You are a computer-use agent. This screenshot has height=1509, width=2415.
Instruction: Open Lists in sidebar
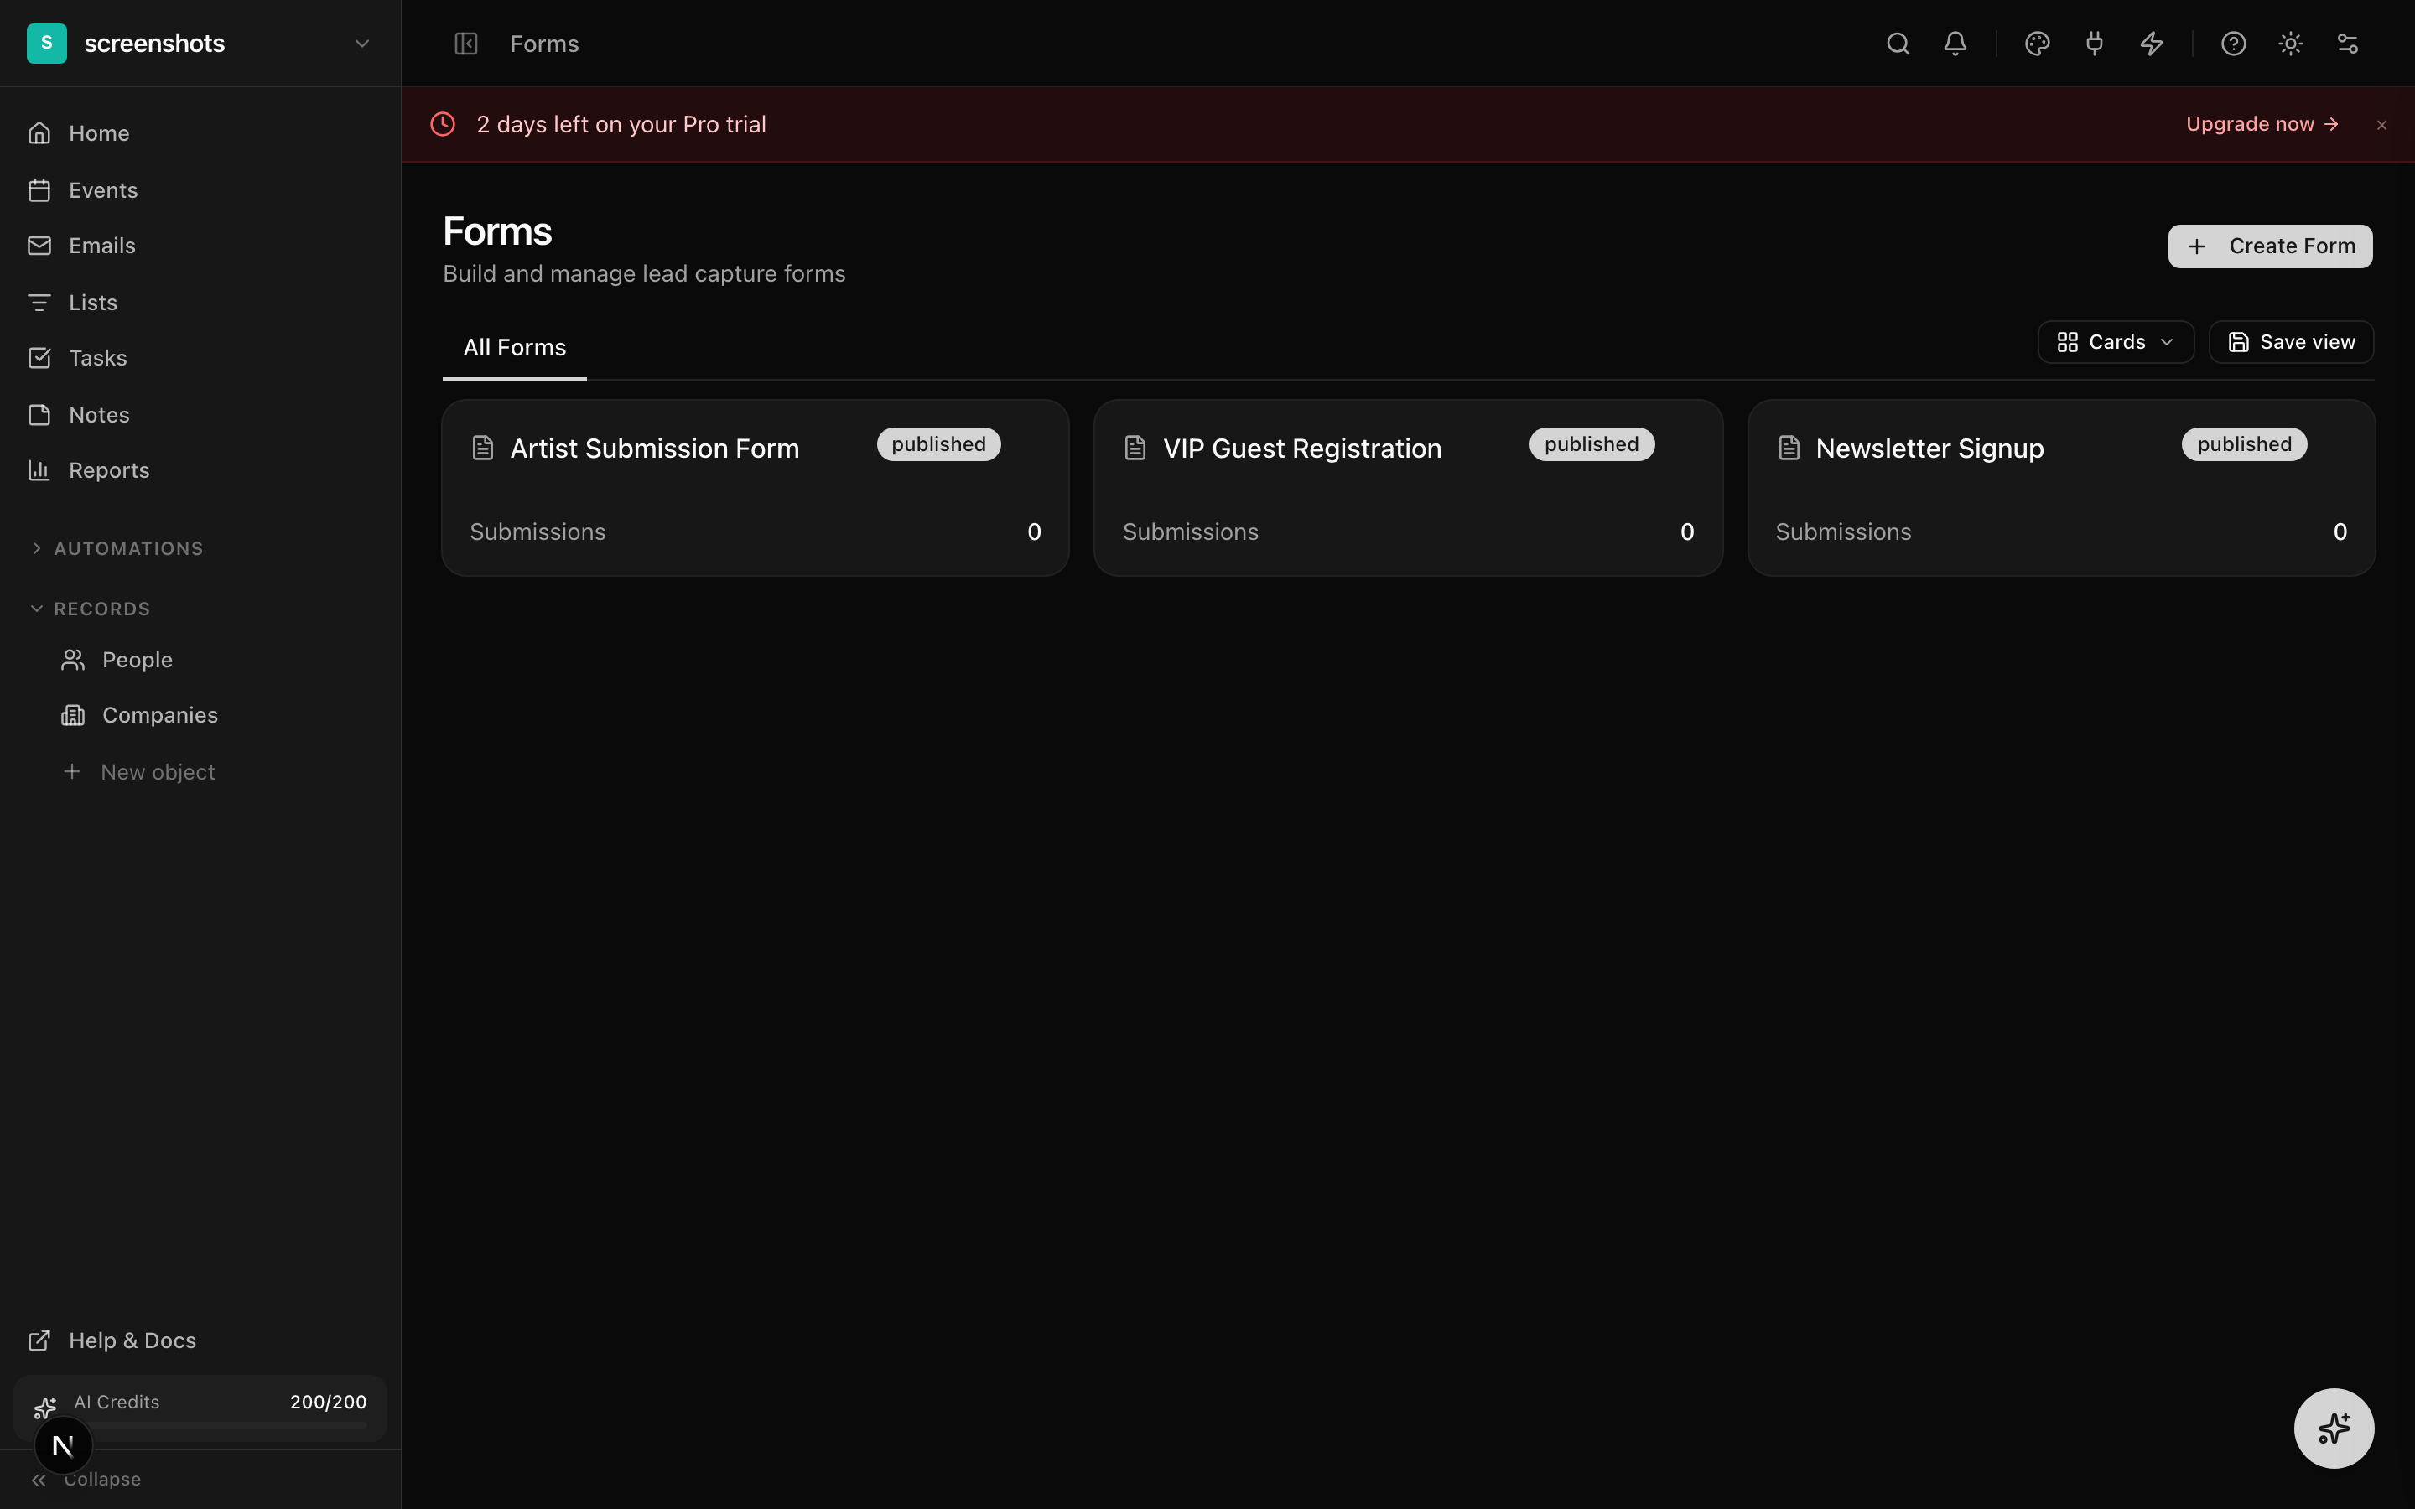click(200, 302)
